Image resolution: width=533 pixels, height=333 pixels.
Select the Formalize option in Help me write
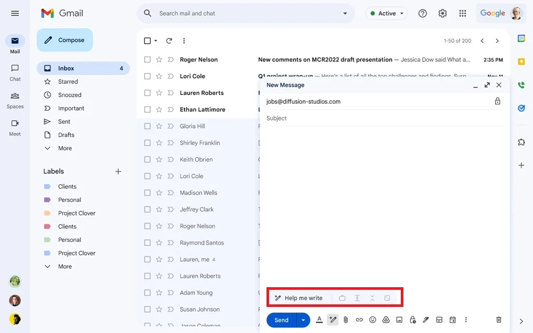point(342,298)
